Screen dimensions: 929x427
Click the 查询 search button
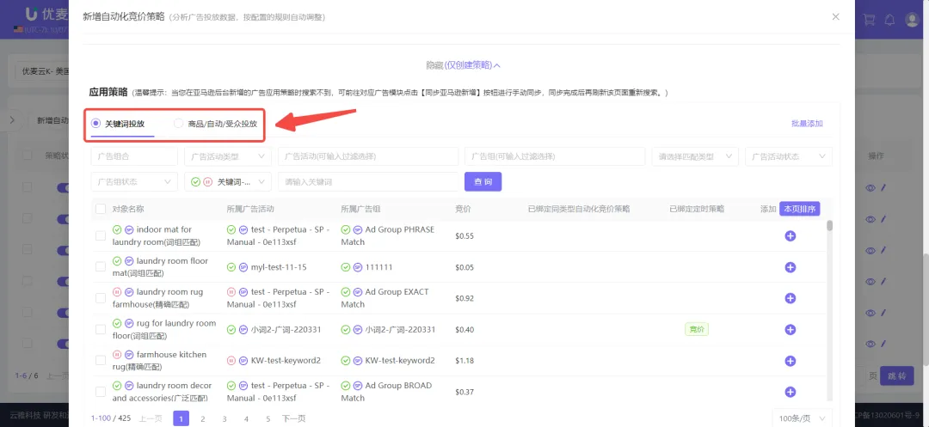click(x=483, y=181)
